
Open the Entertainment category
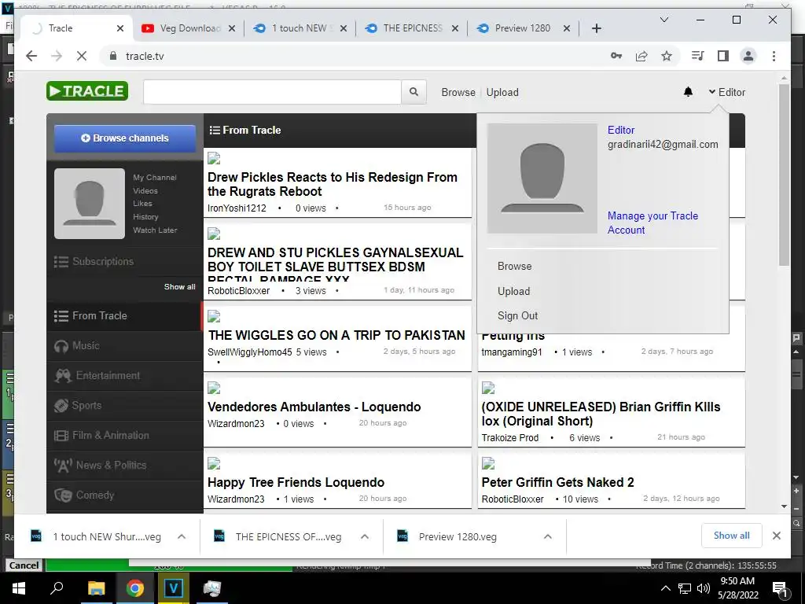click(125, 375)
